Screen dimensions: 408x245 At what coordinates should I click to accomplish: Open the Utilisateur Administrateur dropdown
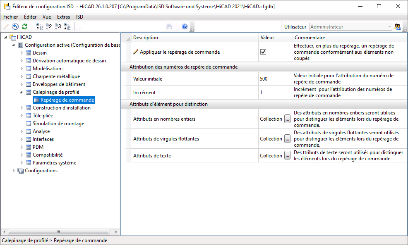389,27
